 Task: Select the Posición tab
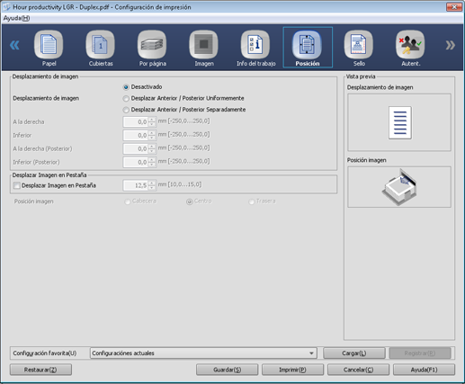point(308,48)
